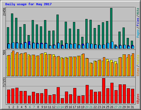Viewport: 141px width, 110px height.
Task: Click the orange sites bar for day 21
Action: [92, 70]
